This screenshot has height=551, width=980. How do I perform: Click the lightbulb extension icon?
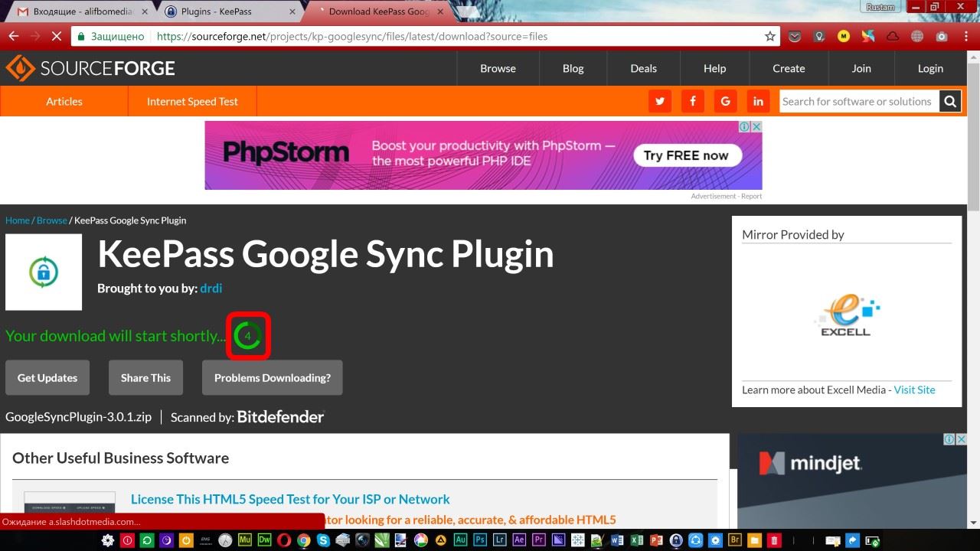(x=819, y=36)
